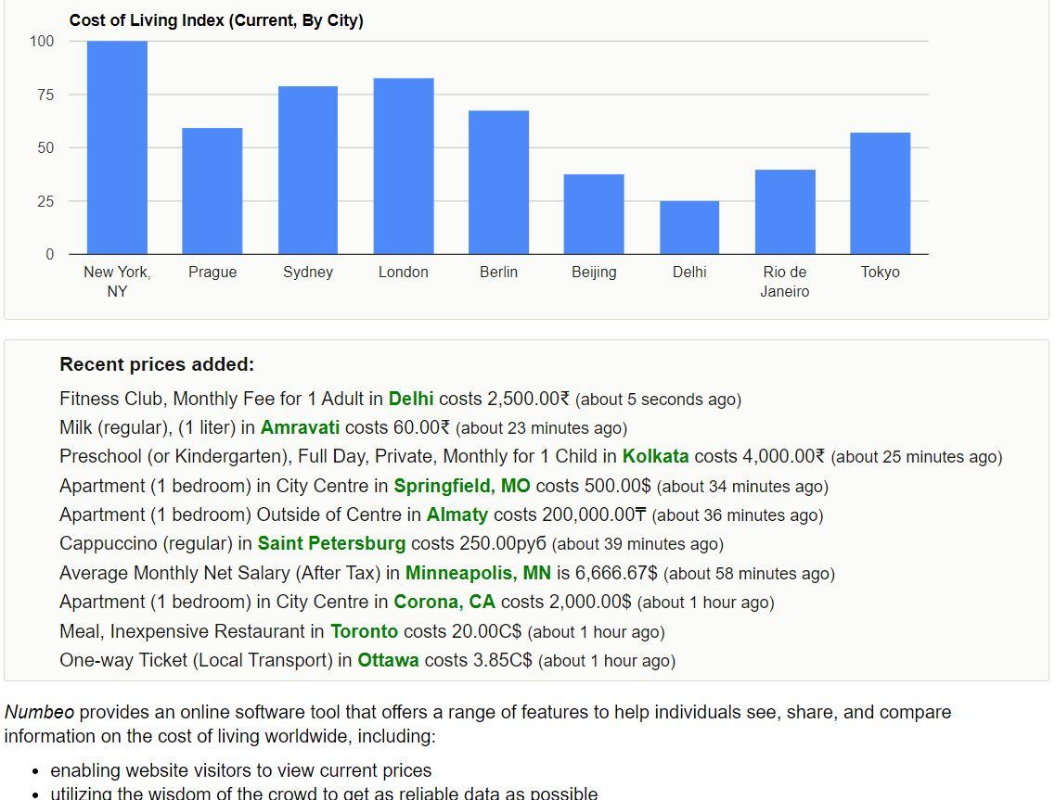Click the 'Prague' axis label
This screenshot has height=800, width=1055.
(212, 273)
